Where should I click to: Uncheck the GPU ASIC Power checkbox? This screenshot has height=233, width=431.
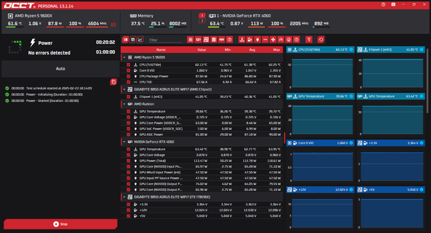click(x=128, y=135)
